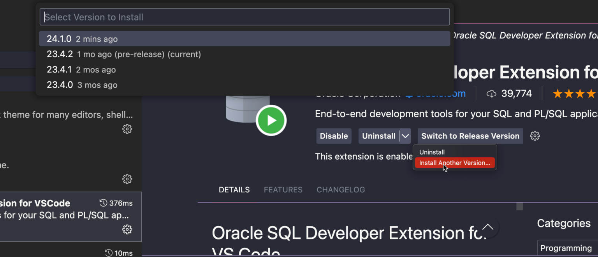
Task: Click the Disable button
Action: [334, 136]
